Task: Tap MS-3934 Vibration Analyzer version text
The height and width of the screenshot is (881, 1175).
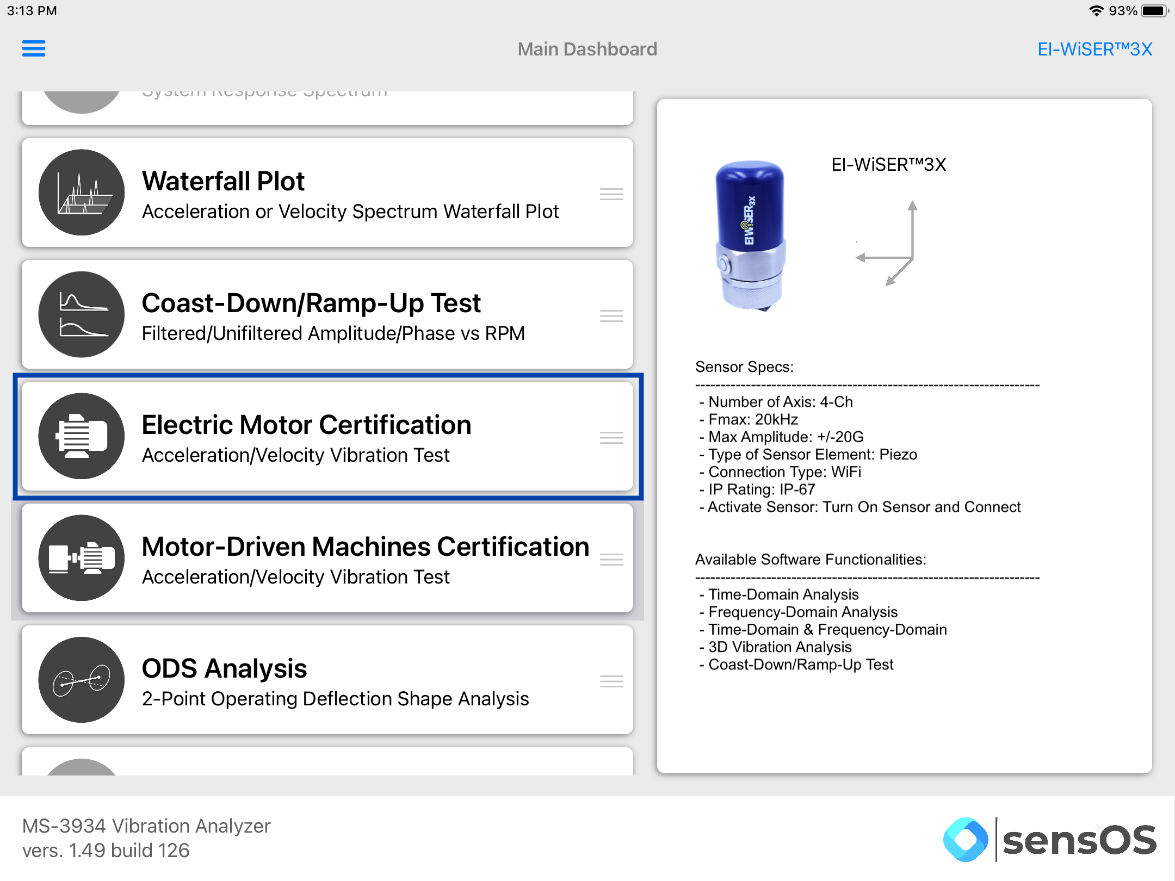Action: point(146,838)
